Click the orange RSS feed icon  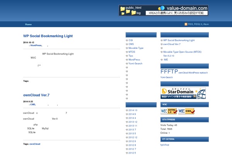click(x=186, y=24)
